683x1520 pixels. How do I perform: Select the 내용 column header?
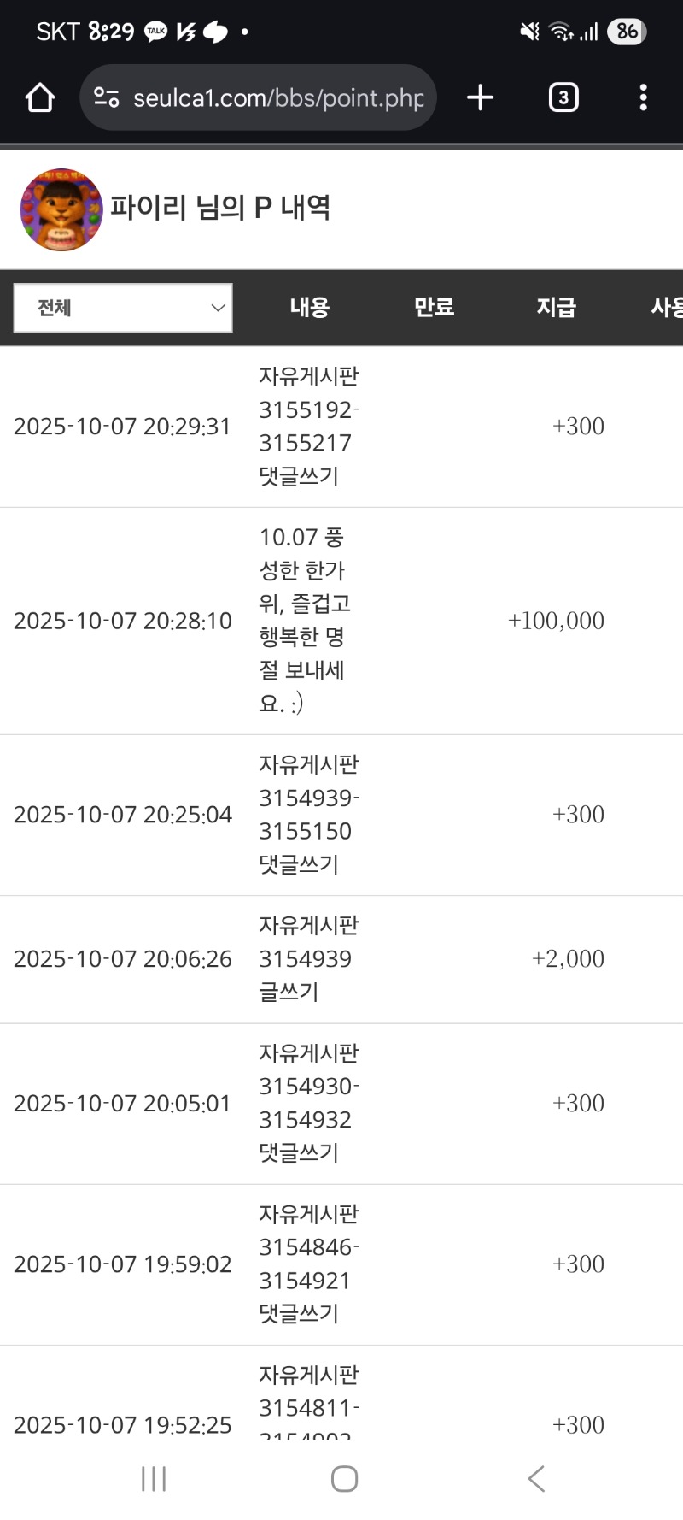pos(309,308)
